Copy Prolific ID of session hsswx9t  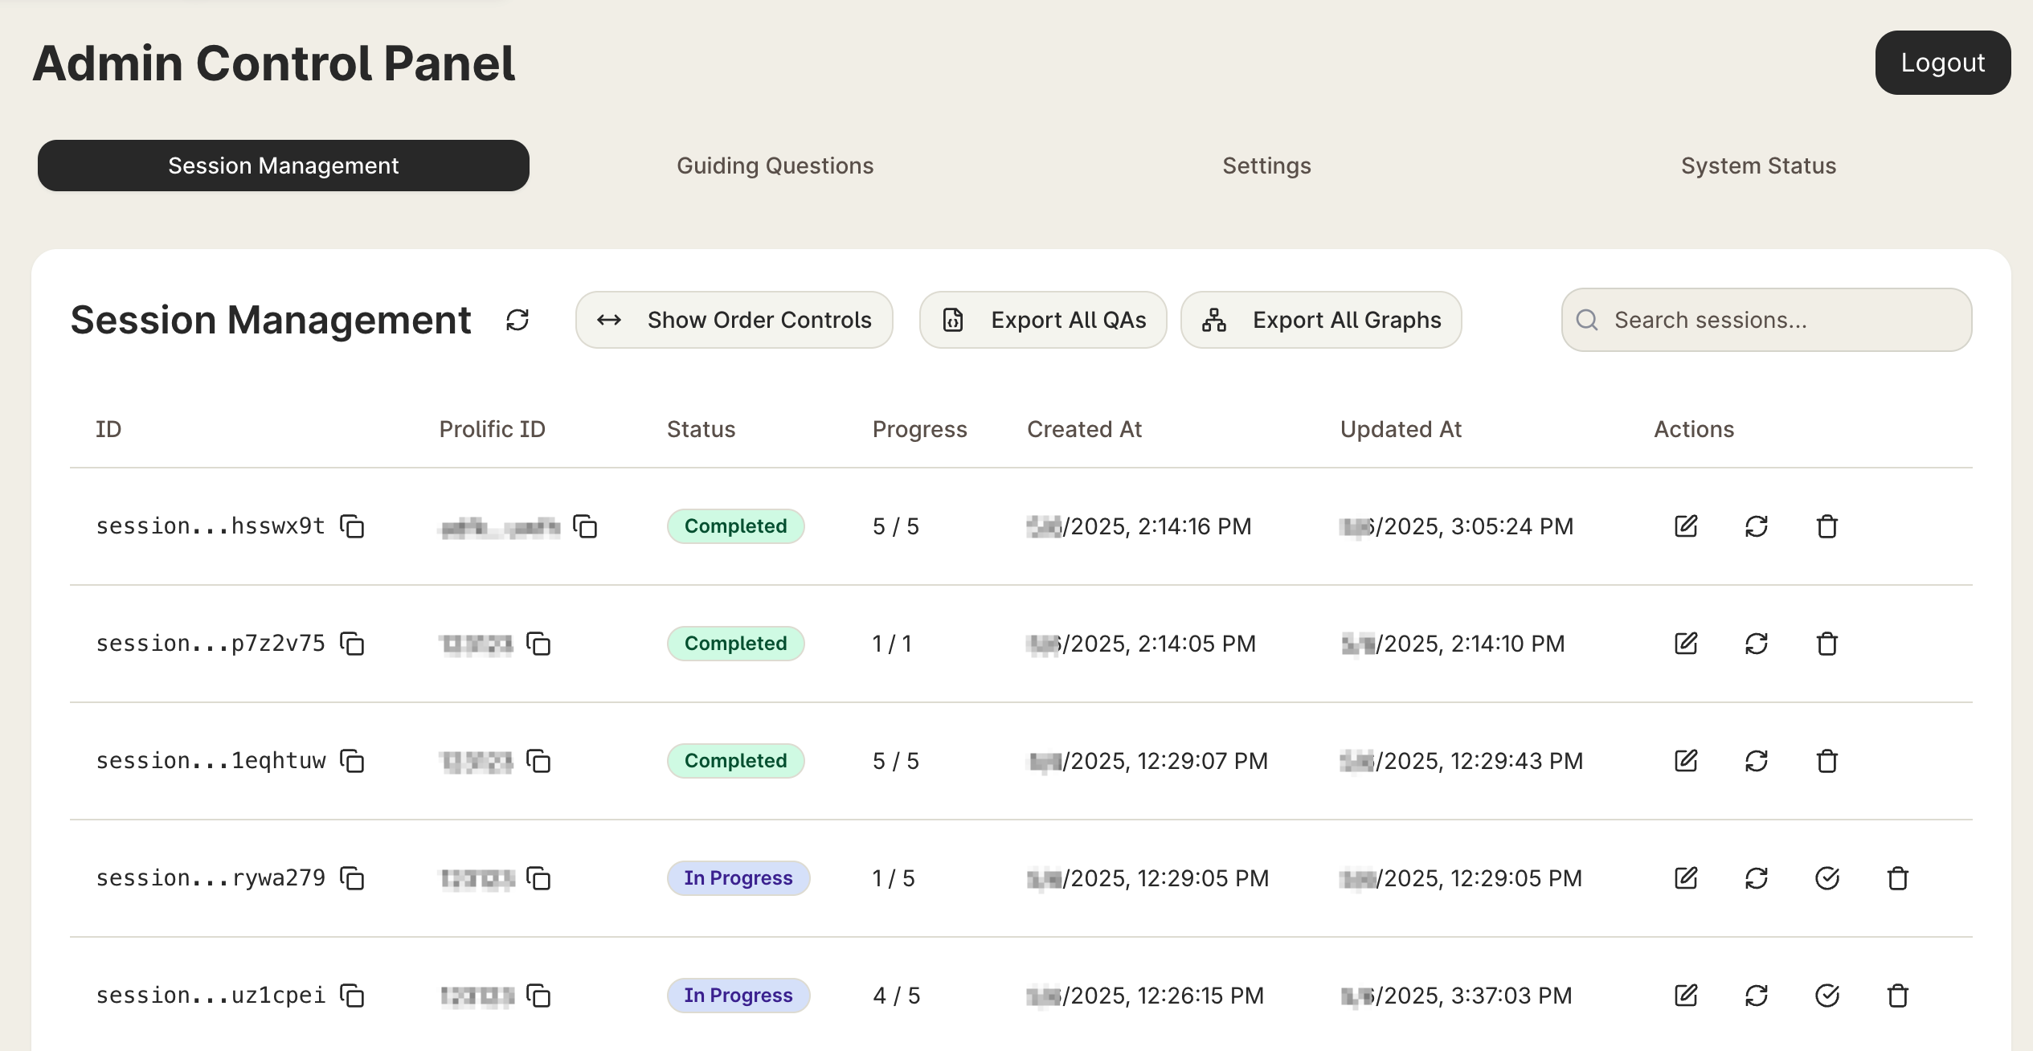pyautogui.click(x=585, y=526)
